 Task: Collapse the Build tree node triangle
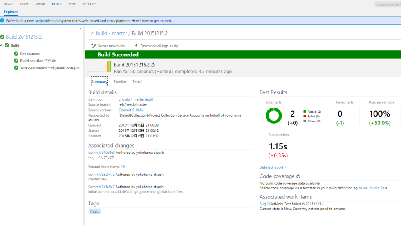pyautogui.click(x=1, y=45)
